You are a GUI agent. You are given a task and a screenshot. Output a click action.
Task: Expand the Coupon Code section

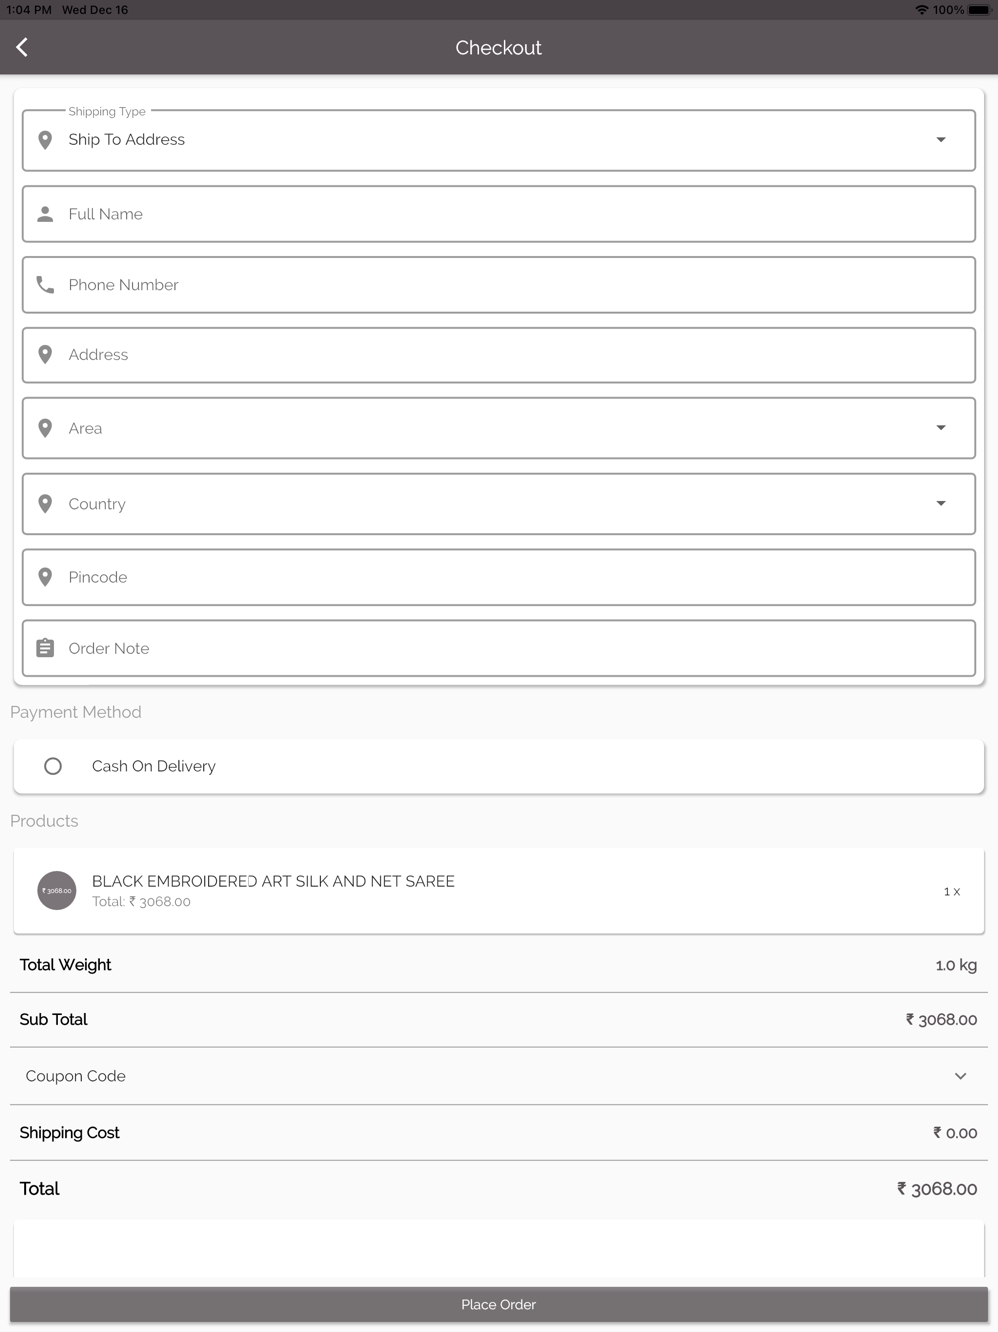click(960, 1076)
